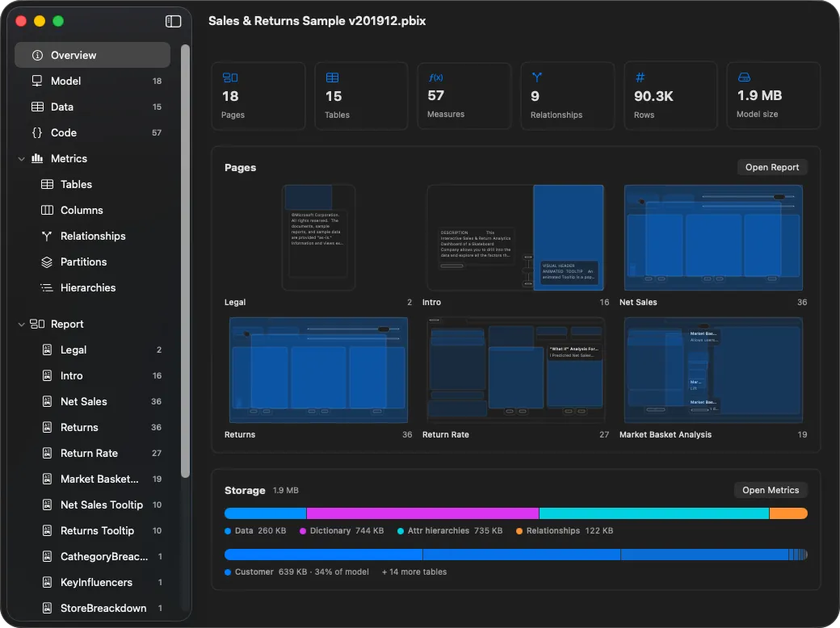The image size is (840, 628).
Task: Click the Dictionary 744 KB legend label
Action: click(342, 530)
